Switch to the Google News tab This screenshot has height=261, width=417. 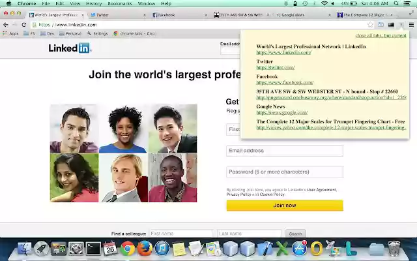click(x=302, y=15)
